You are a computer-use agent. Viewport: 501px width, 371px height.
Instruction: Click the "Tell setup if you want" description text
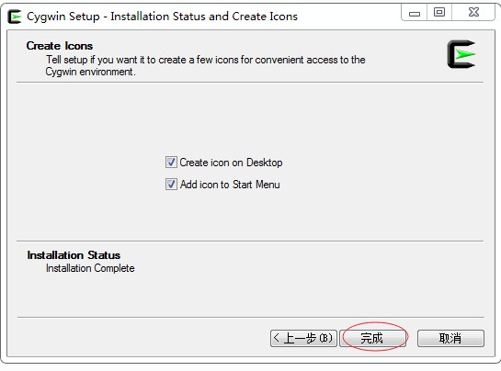coord(205,66)
